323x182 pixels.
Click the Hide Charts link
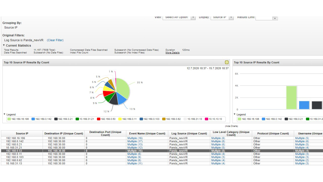231,126
